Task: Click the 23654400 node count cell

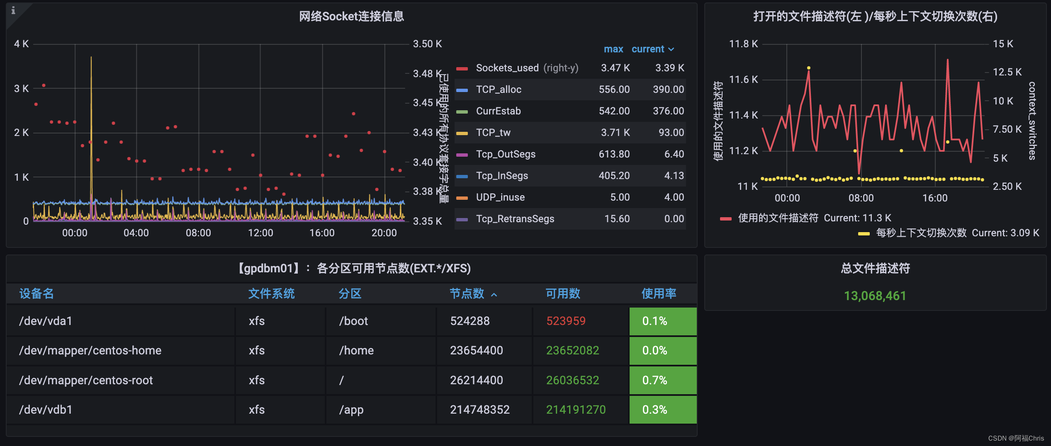Action: [484, 351]
